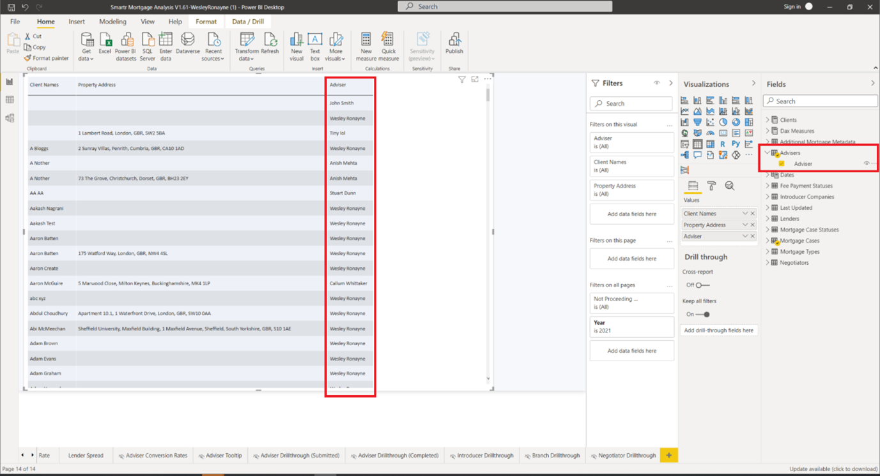
Task: Open the Data / Drill ribbon tab
Action: click(248, 22)
